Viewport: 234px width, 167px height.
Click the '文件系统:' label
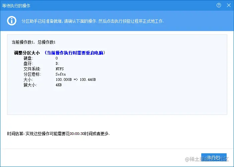pyautogui.click(x=32, y=69)
